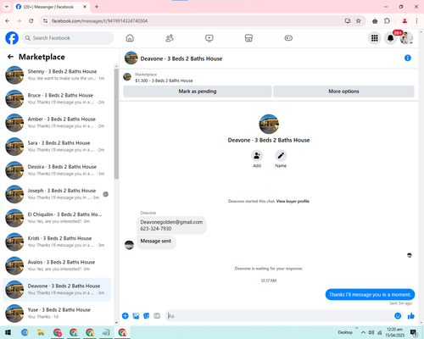Open the tab search dropdown arrow
Screen dimensions: 424x339
[x=7, y=7]
